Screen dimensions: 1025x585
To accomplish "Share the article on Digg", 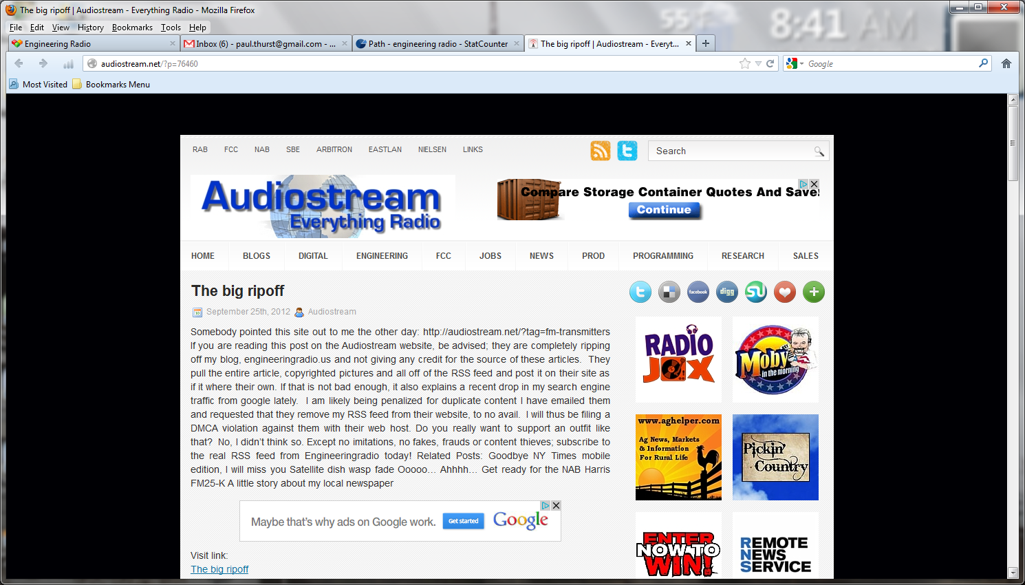I will pos(726,292).
